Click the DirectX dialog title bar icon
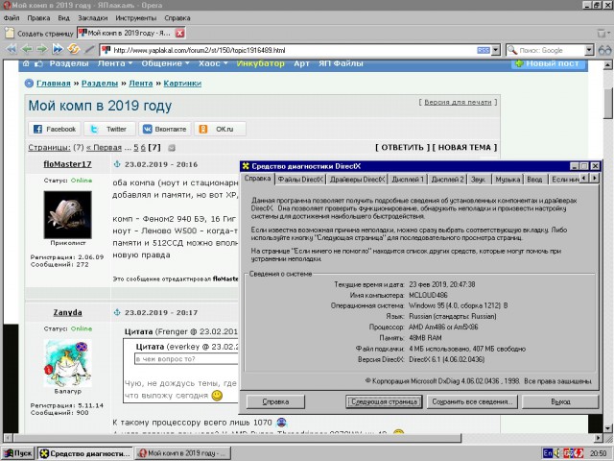 [246, 166]
